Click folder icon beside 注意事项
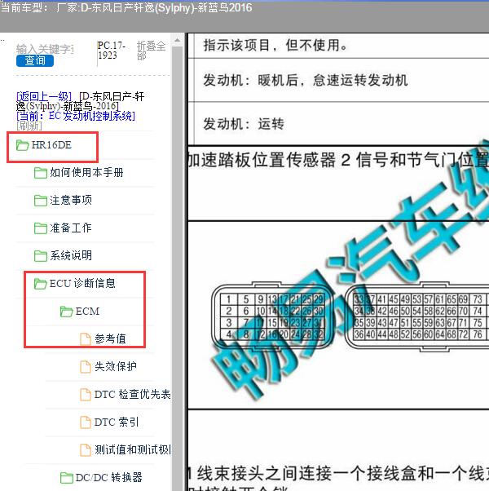Image resolution: width=489 pixels, height=491 pixels. [41, 201]
